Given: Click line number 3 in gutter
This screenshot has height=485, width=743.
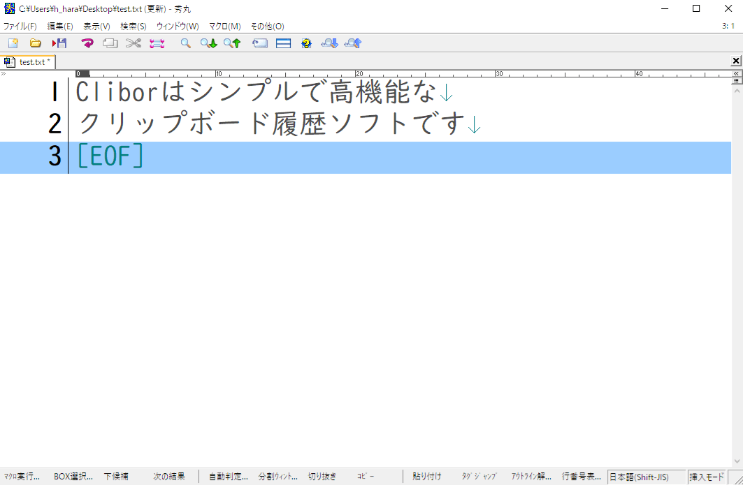Looking at the screenshot, I should coord(55,156).
